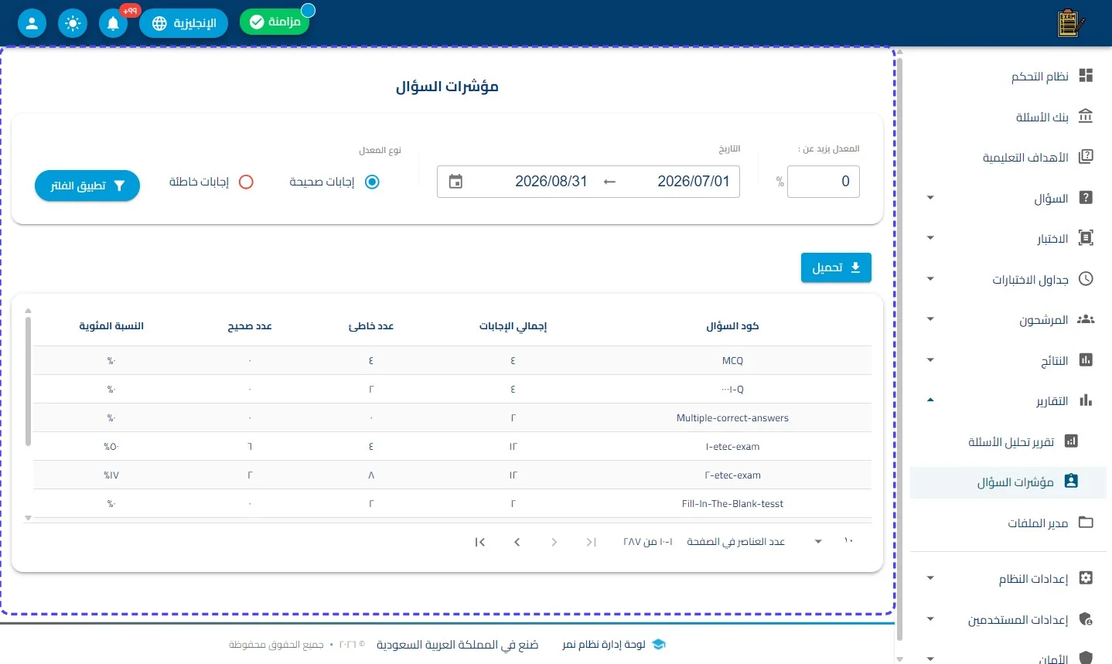Viewport: 1112px width, 664px height.
Task: Click gear icon beside إعدادات النظام
Action: click(x=1086, y=578)
